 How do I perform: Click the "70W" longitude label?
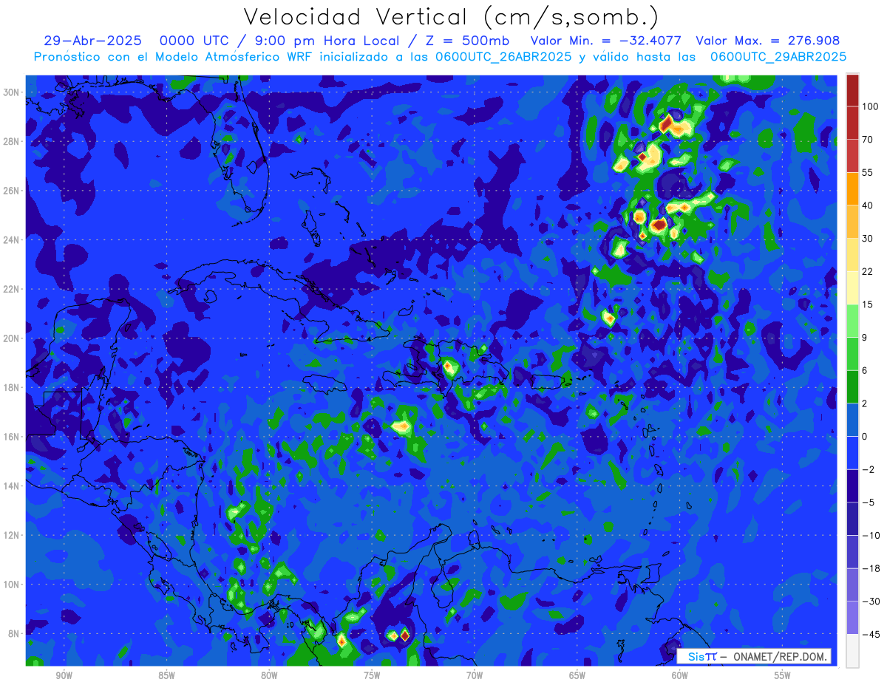click(475, 675)
